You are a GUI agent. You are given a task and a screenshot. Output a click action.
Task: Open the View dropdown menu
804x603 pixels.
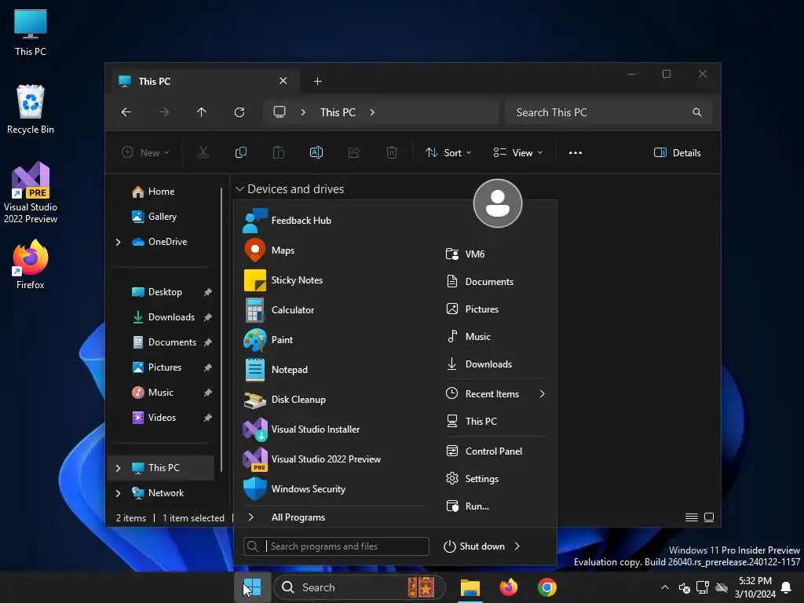pyautogui.click(x=518, y=153)
